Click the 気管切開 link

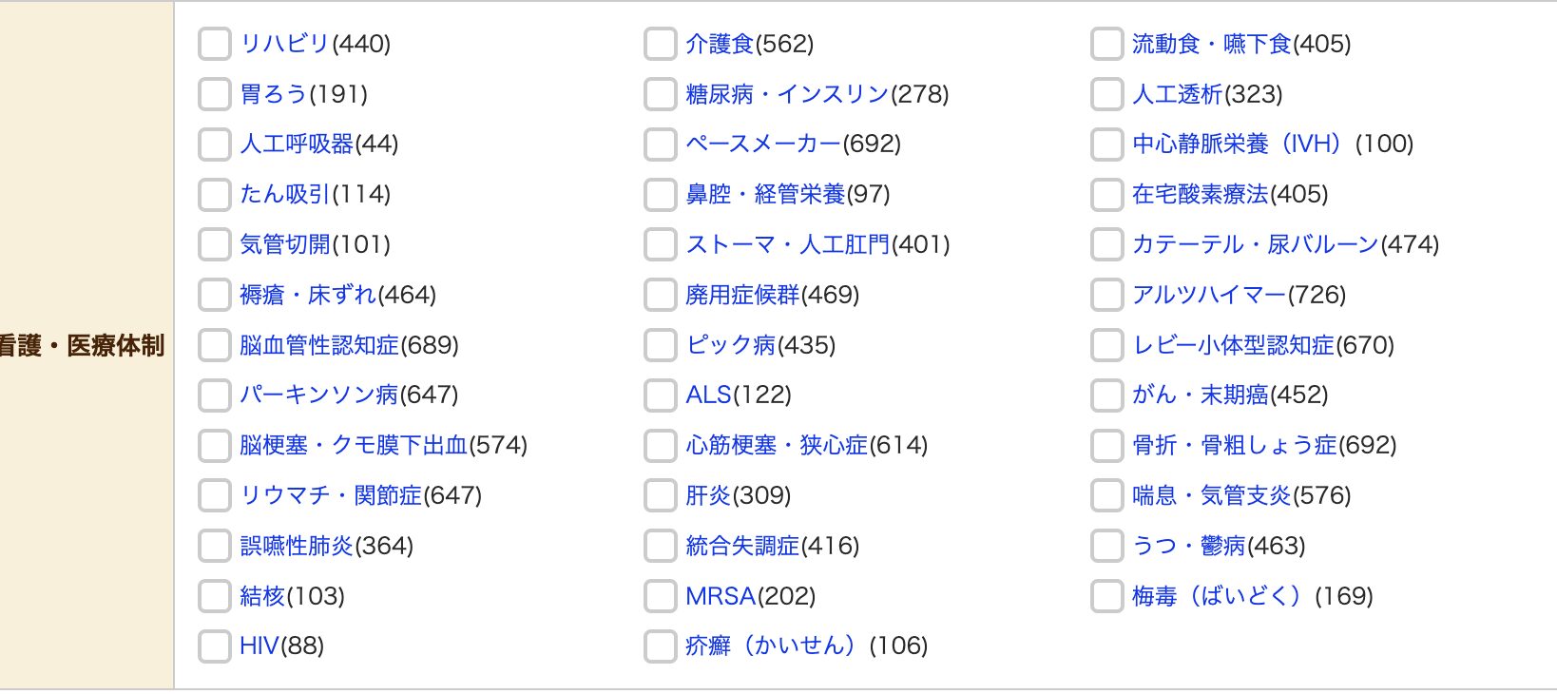pyautogui.click(x=285, y=245)
